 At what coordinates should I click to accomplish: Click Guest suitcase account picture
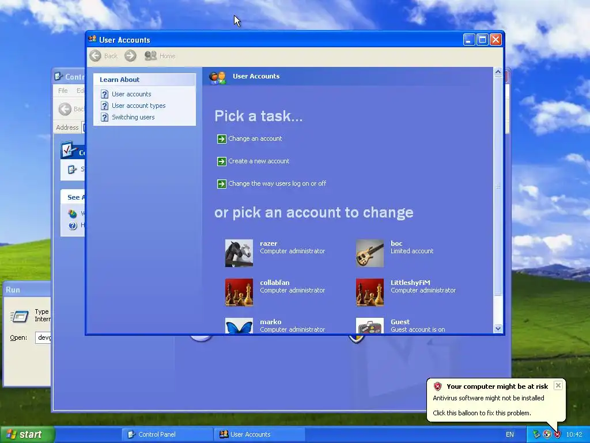(370, 326)
